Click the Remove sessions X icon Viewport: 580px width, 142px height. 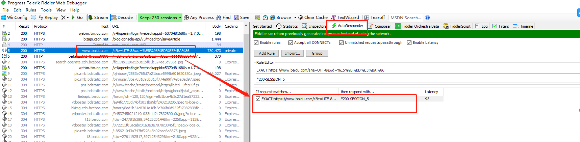pyautogui.click(x=63, y=18)
